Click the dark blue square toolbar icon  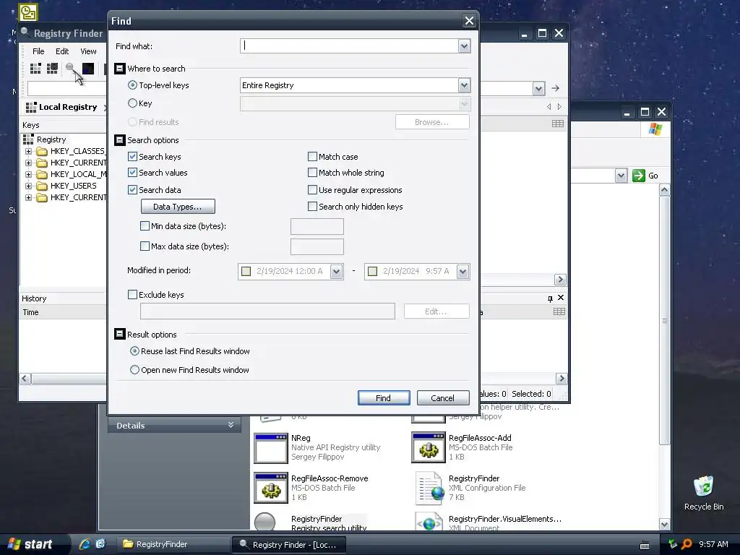(x=87, y=69)
